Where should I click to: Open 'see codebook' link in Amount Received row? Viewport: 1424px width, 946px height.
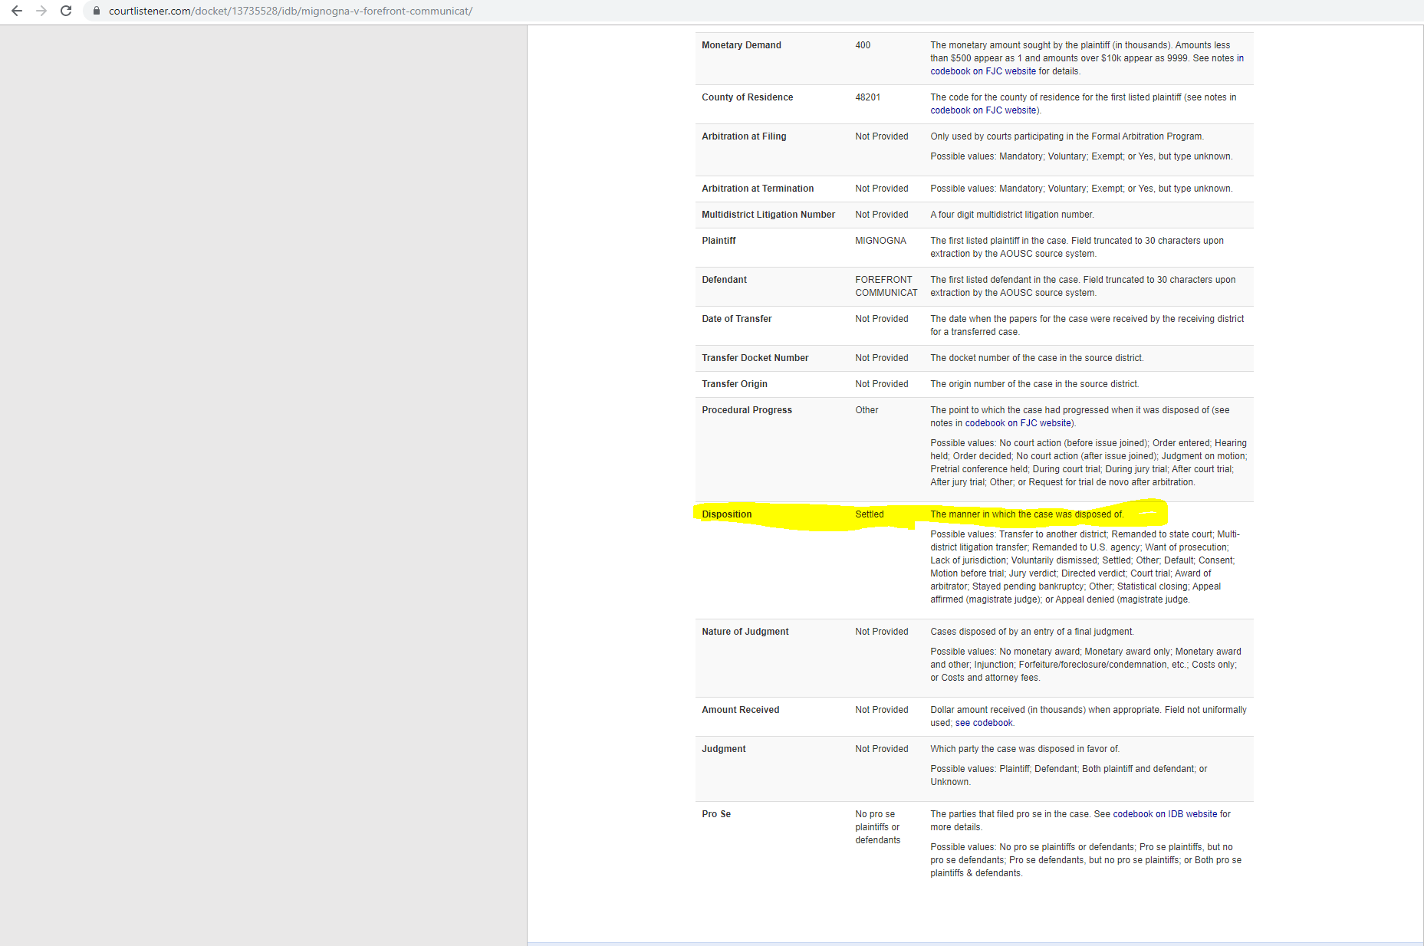[984, 723]
